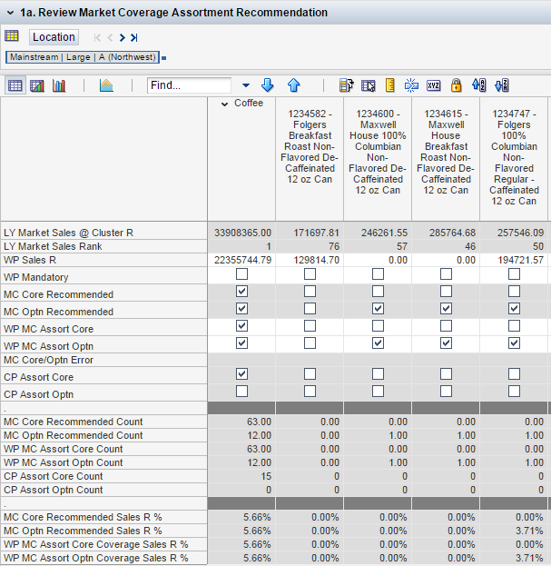Go to first location page
Image resolution: width=551 pixels, height=566 pixels.
click(x=97, y=37)
